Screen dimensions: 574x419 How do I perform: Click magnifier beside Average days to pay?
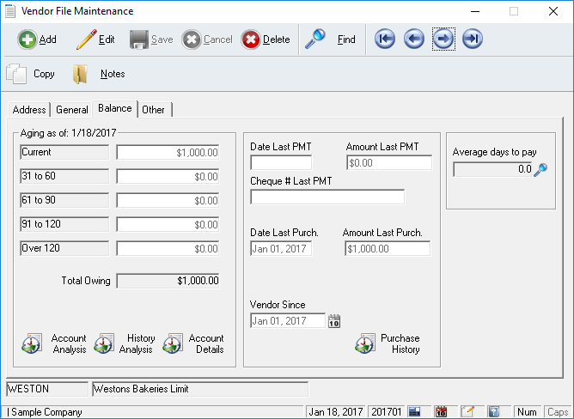click(x=540, y=169)
